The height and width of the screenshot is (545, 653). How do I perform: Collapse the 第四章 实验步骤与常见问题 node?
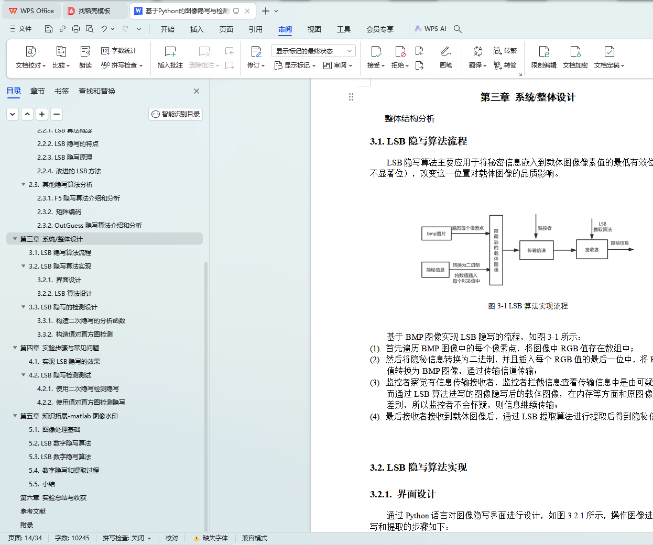[x=15, y=348]
